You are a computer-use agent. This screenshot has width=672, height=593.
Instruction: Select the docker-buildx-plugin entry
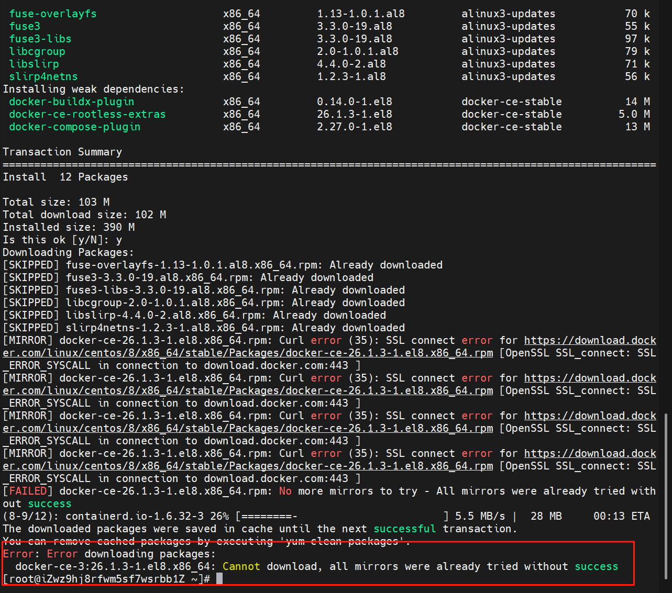[x=71, y=102]
